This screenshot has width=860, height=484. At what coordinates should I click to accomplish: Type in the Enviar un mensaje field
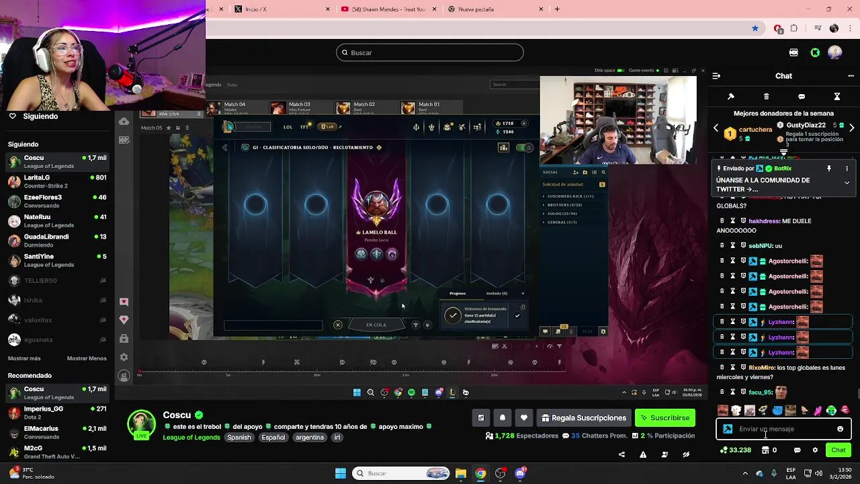click(x=783, y=429)
